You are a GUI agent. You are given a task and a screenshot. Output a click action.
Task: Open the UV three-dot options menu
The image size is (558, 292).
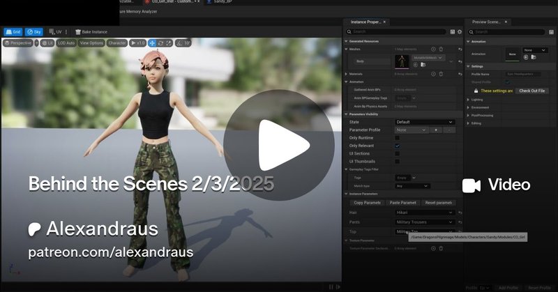[x=66, y=32]
